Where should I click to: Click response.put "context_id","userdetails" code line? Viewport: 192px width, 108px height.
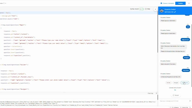pos(19,37)
